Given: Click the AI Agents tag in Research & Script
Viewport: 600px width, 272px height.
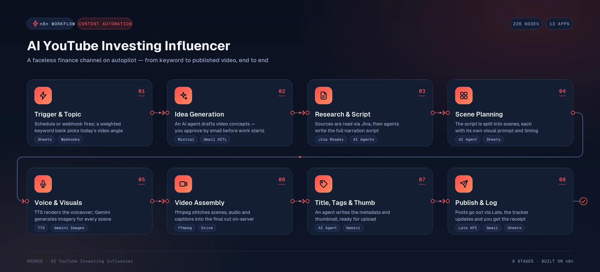Looking at the screenshot, I should point(363,140).
